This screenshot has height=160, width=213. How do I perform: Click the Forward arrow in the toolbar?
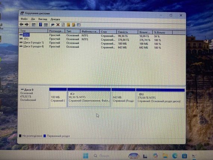pyautogui.click(x=27, y=24)
